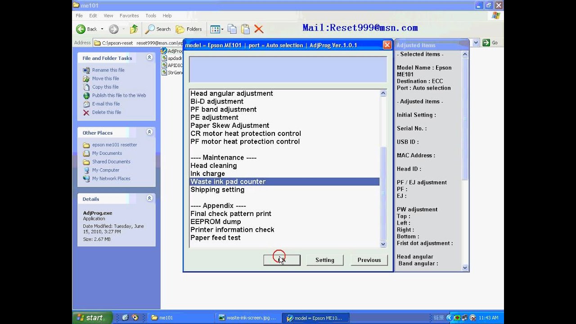
Task: Click the adjustment list scrollbar down arrow
Action: (383, 244)
